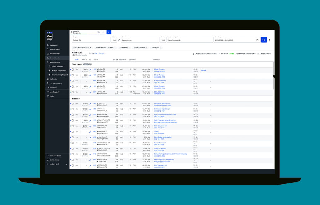This screenshot has width=320, height=205.
Task: Open the three-dot more options menu
Action: (x=270, y=40)
